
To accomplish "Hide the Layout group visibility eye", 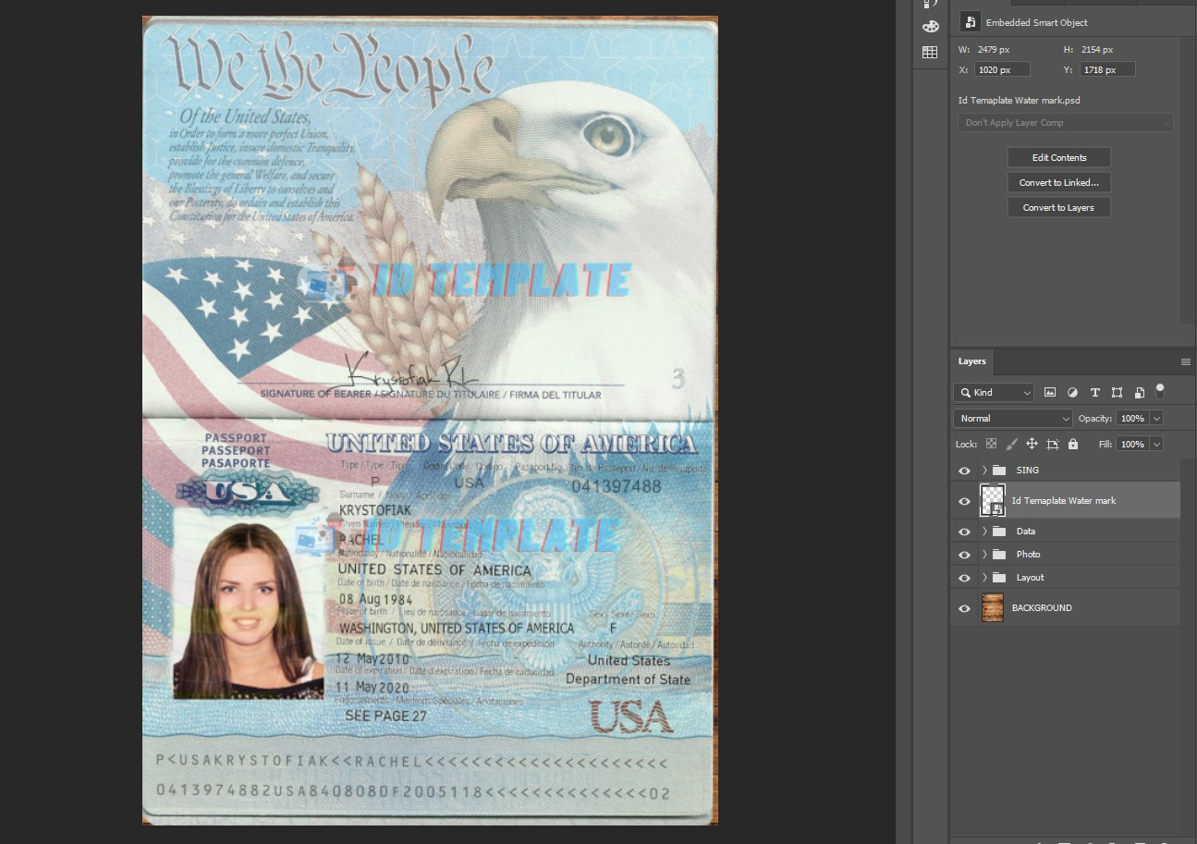I will pyautogui.click(x=964, y=578).
